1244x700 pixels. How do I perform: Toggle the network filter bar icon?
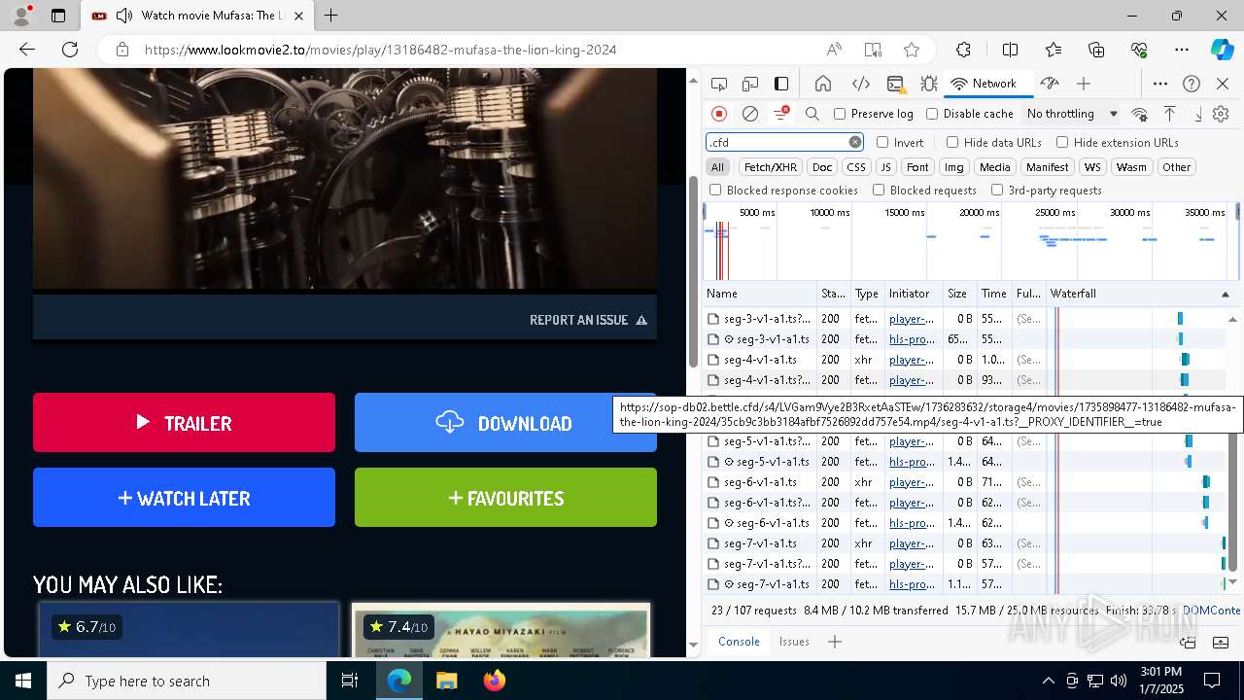780,114
